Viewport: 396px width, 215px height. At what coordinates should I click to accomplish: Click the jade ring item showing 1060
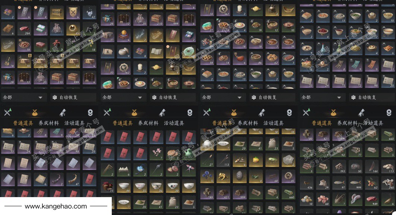tap(189, 52)
